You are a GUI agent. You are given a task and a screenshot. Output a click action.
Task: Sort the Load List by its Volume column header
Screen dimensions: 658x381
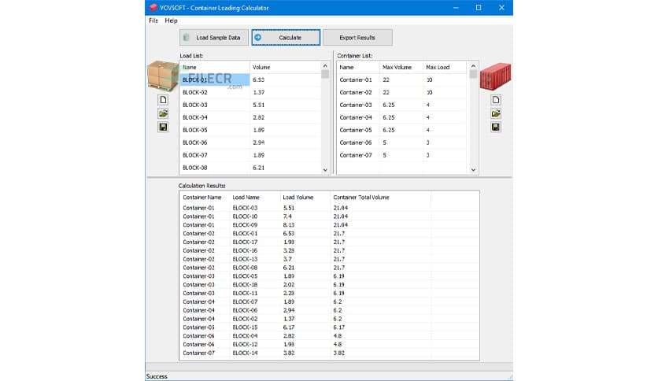coord(286,67)
